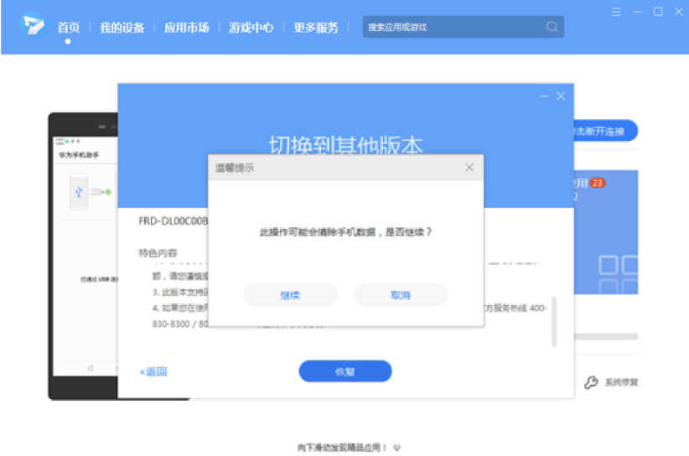Viewport: 689px width, 456px height.
Task: Click the USB connection icon on phone preview
Action: 79,192
